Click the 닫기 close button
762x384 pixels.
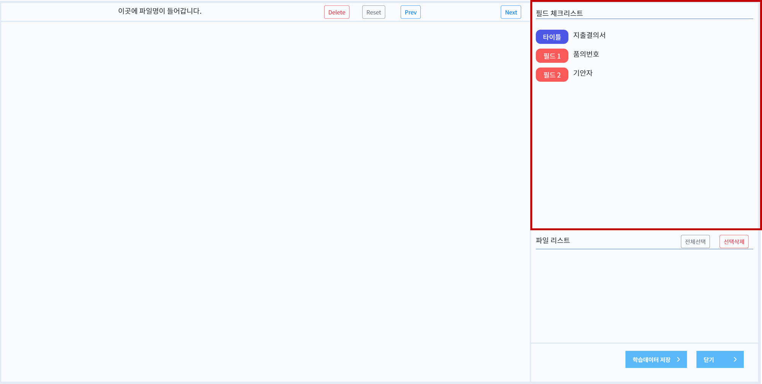(720, 360)
